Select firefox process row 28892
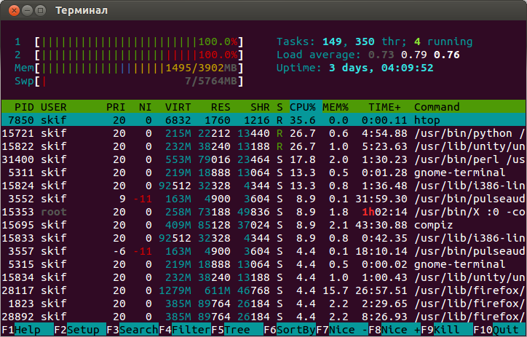The image size is (527, 337). tap(263, 317)
